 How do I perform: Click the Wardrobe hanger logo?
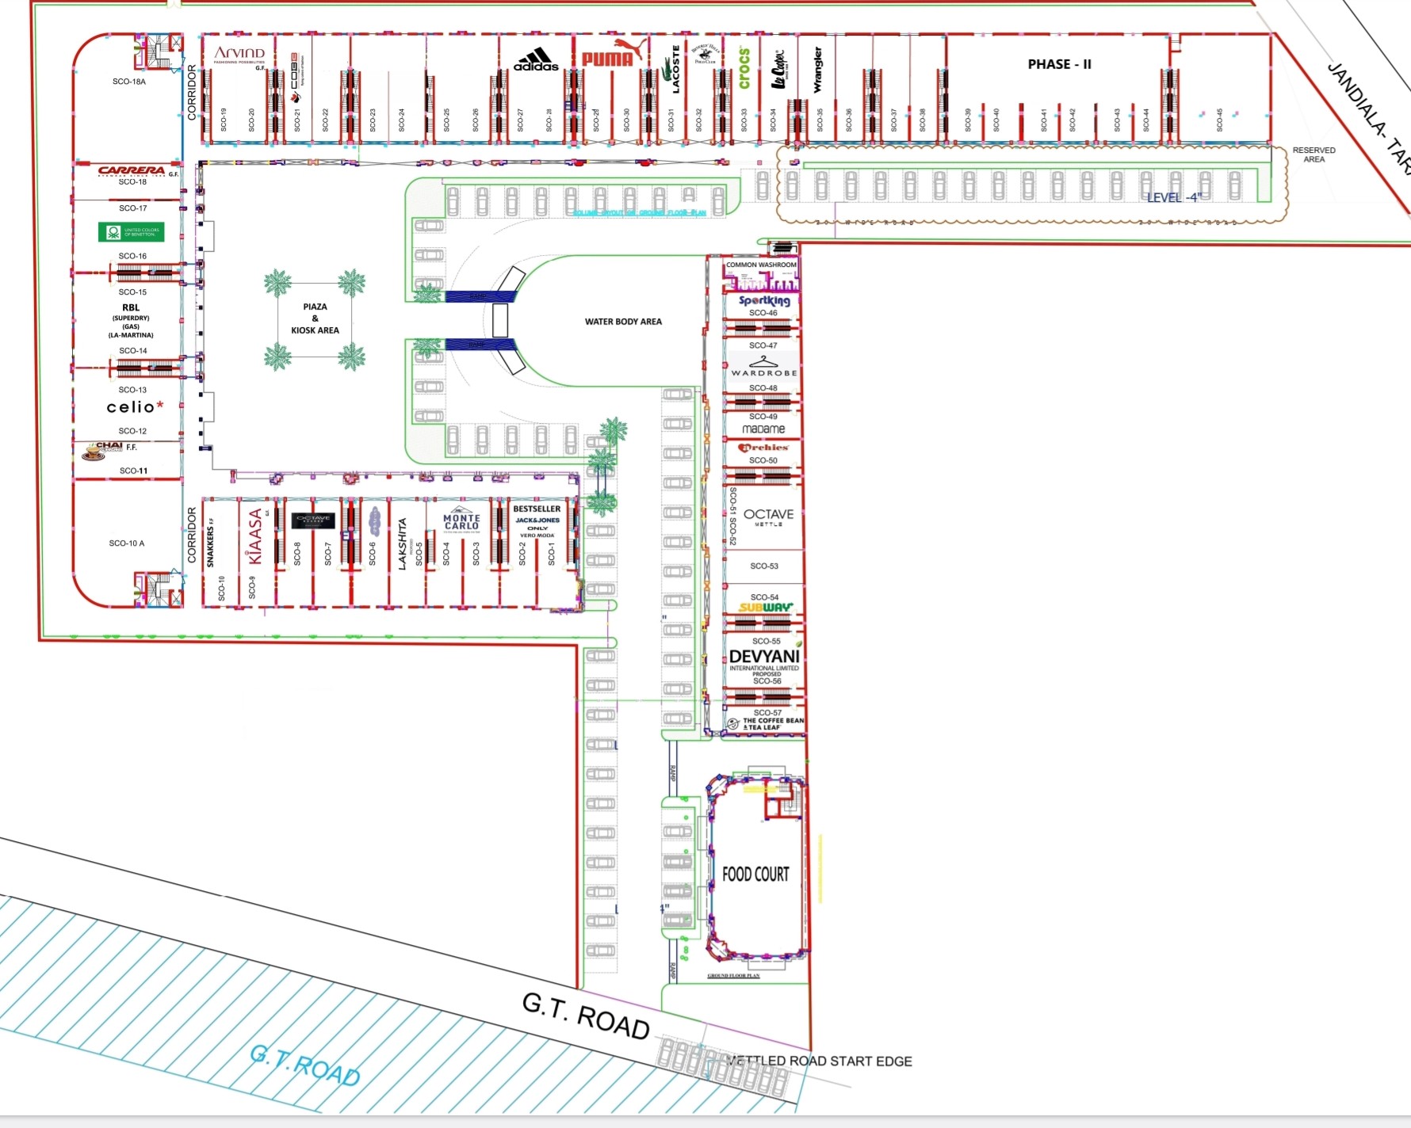click(x=764, y=367)
